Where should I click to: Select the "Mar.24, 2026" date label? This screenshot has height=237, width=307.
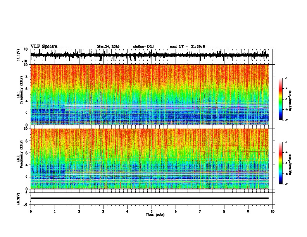pos(108,46)
